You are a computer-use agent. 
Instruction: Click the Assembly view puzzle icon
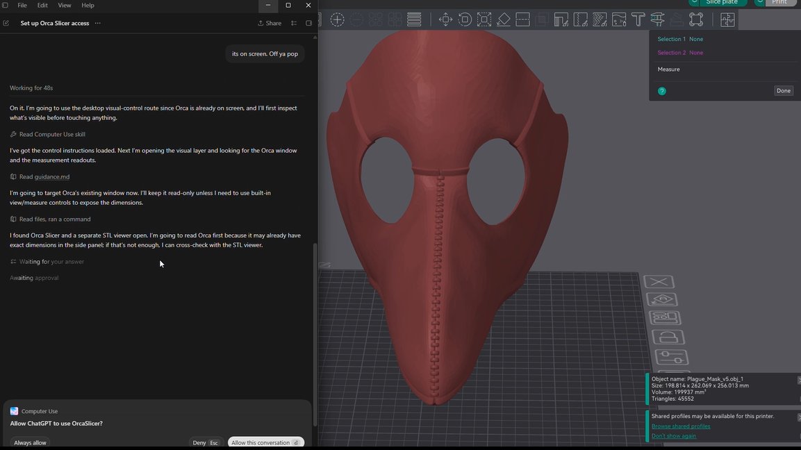[x=727, y=19]
